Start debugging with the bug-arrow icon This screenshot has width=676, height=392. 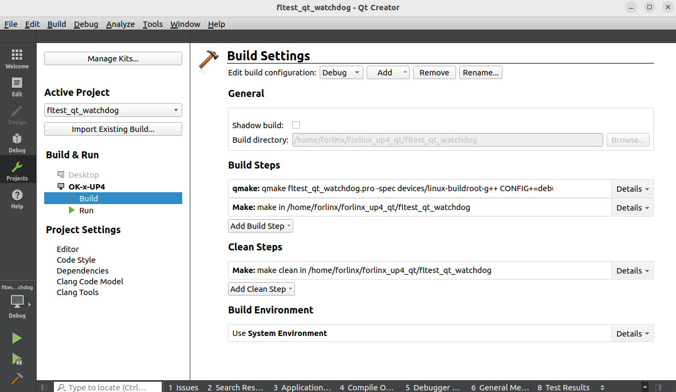17,359
